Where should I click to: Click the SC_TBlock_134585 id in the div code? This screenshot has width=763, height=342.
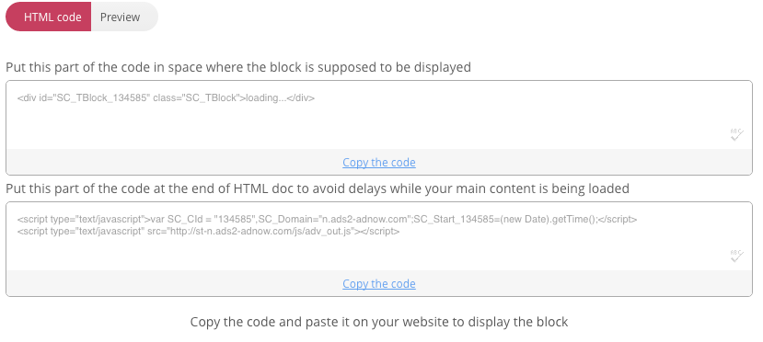[103, 97]
